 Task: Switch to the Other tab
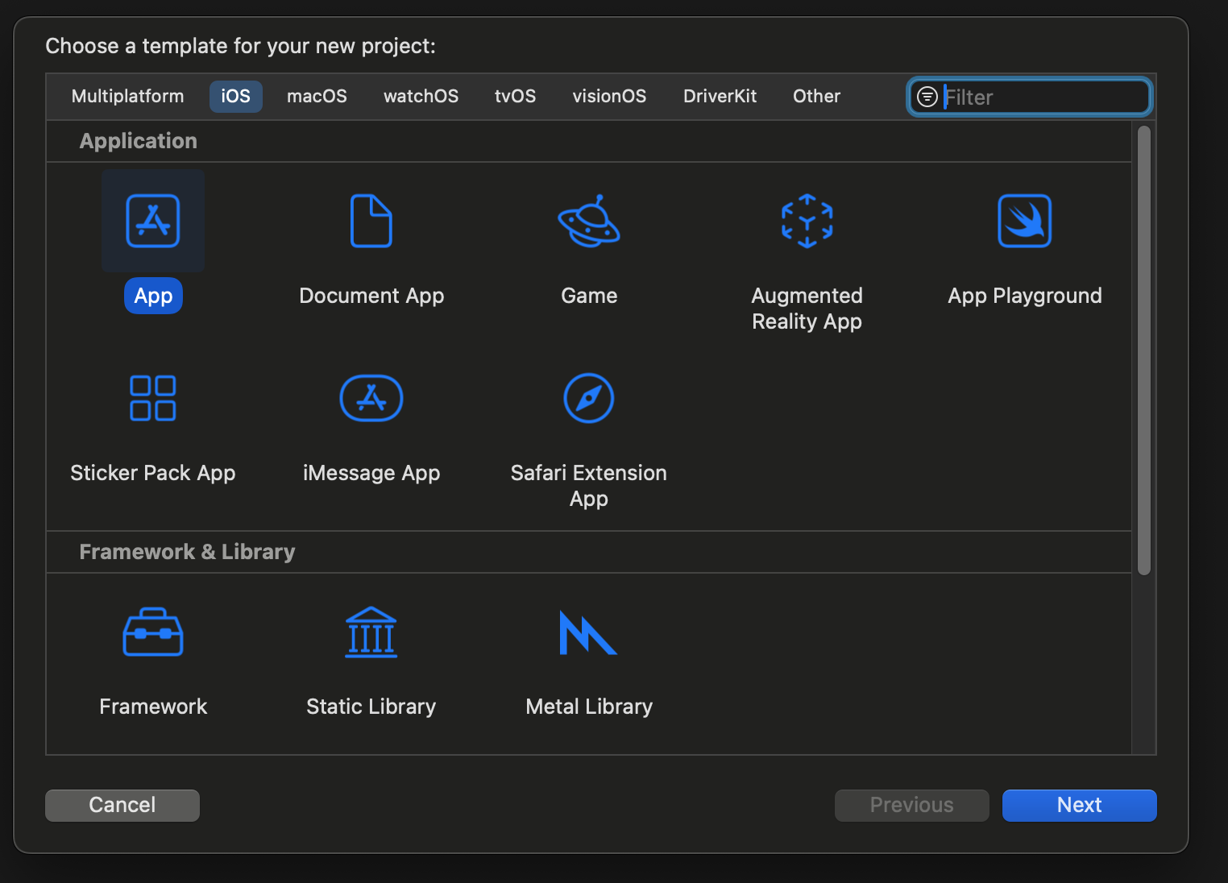coord(816,97)
